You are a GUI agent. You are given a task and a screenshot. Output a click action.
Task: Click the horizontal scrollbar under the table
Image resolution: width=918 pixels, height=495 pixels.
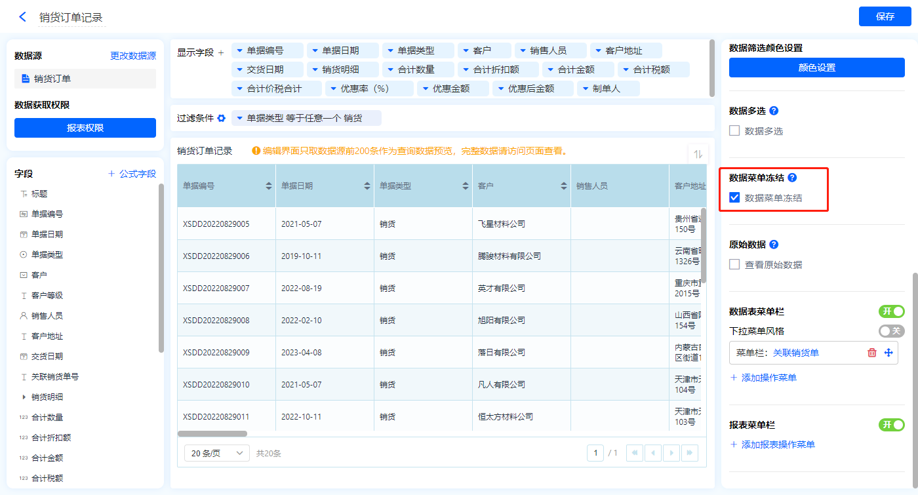pos(212,433)
